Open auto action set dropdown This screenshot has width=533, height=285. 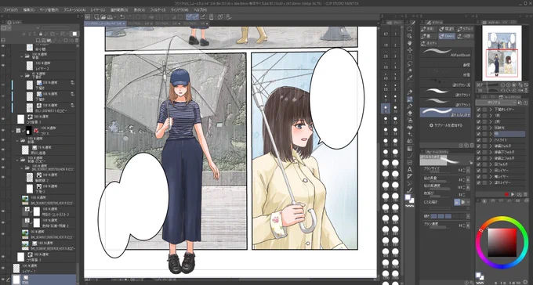(496, 103)
